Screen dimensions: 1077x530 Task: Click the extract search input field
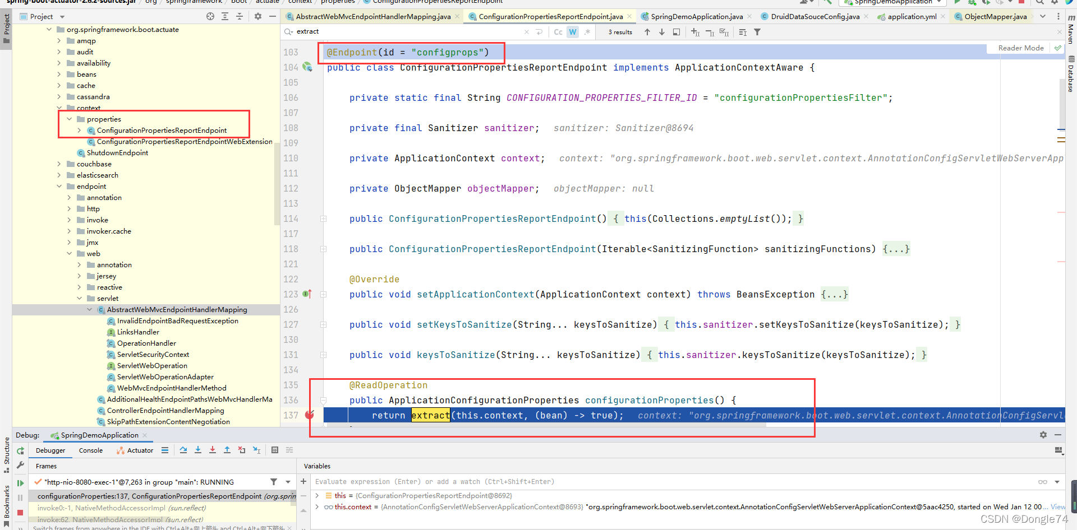408,32
